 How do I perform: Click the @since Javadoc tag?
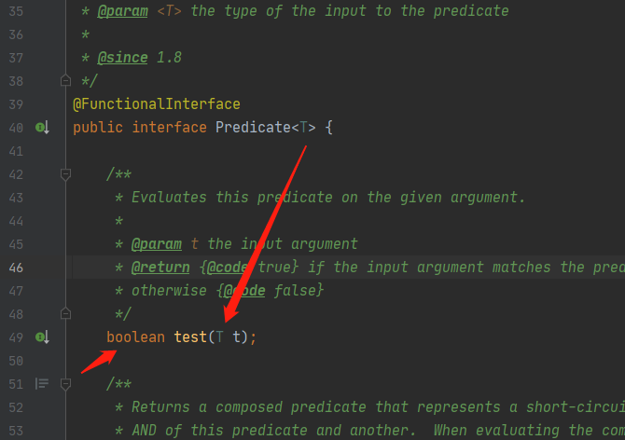[x=122, y=58]
